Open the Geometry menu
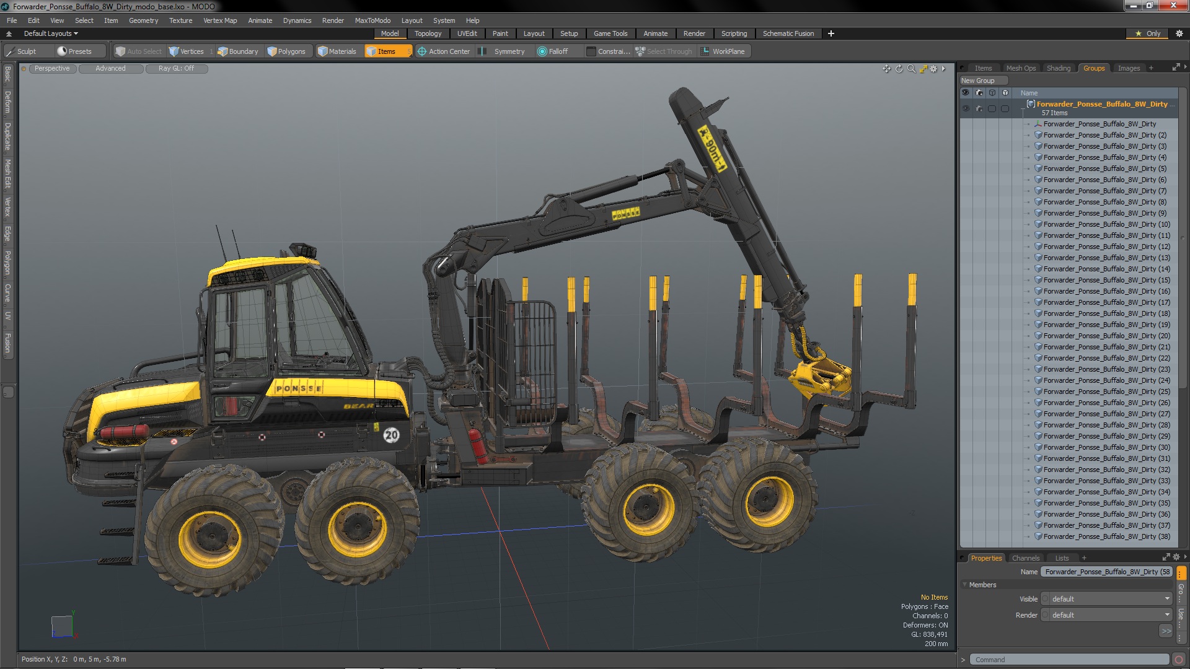 pyautogui.click(x=143, y=20)
